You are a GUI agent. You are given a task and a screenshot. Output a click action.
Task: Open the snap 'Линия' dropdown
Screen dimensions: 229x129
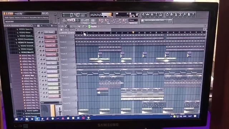[x=133, y=20]
